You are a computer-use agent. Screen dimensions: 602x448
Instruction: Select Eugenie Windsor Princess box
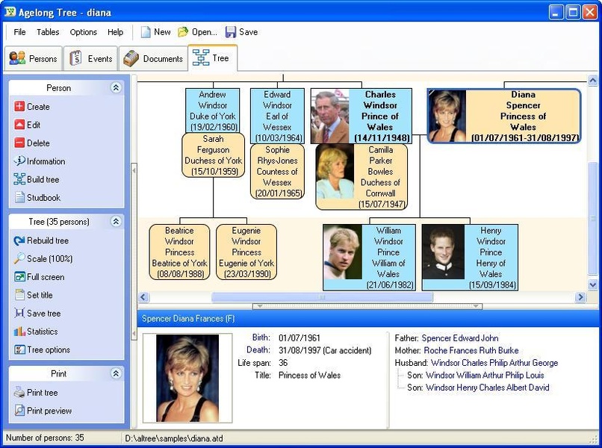246,252
